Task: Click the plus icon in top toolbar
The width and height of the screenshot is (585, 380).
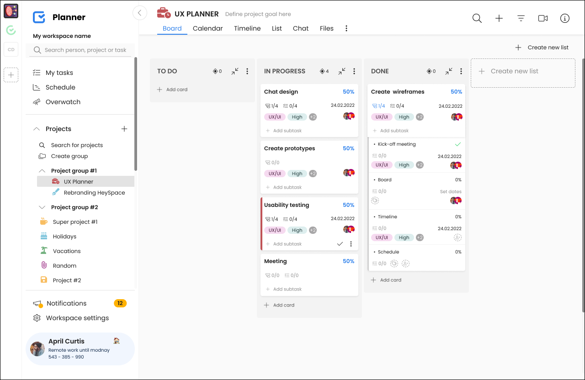Action: pyautogui.click(x=499, y=18)
